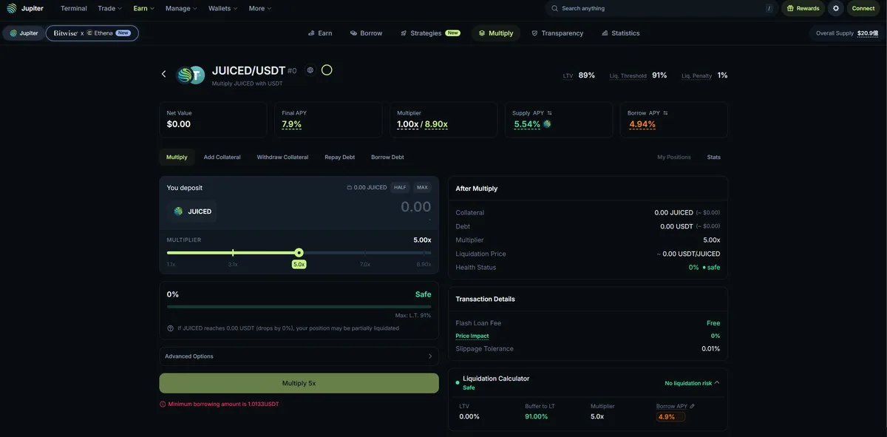Select the Bitwise x Ethena pill
This screenshot has height=437, width=887.
[x=92, y=33]
